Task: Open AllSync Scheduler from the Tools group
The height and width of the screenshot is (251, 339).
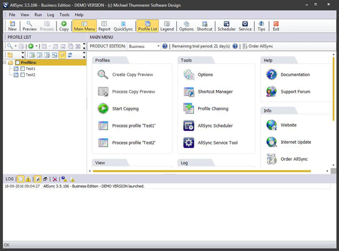Action: coord(208,126)
